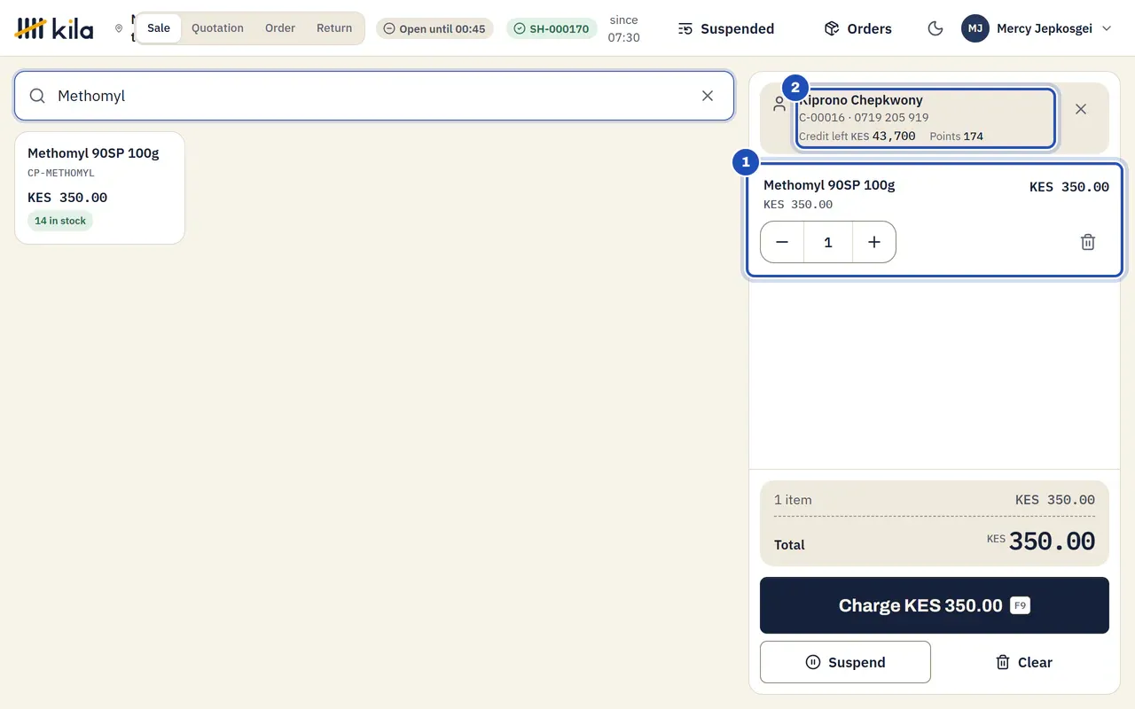Click the CP-METHOMYL product code

point(61,173)
